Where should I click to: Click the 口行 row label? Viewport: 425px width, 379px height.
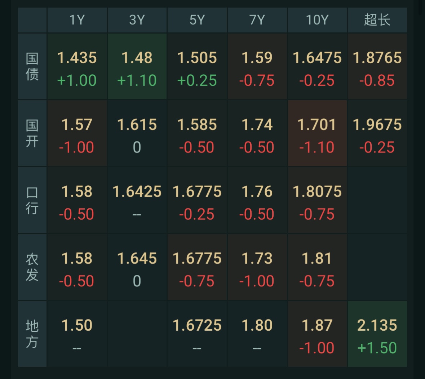pyautogui.click(x=32, y=200)
